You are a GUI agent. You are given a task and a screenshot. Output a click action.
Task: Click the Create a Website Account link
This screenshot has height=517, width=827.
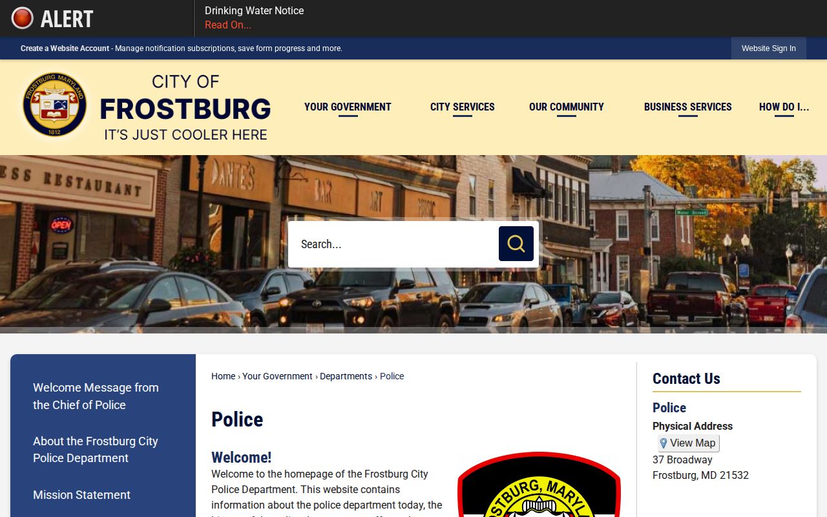coord(65,48)
